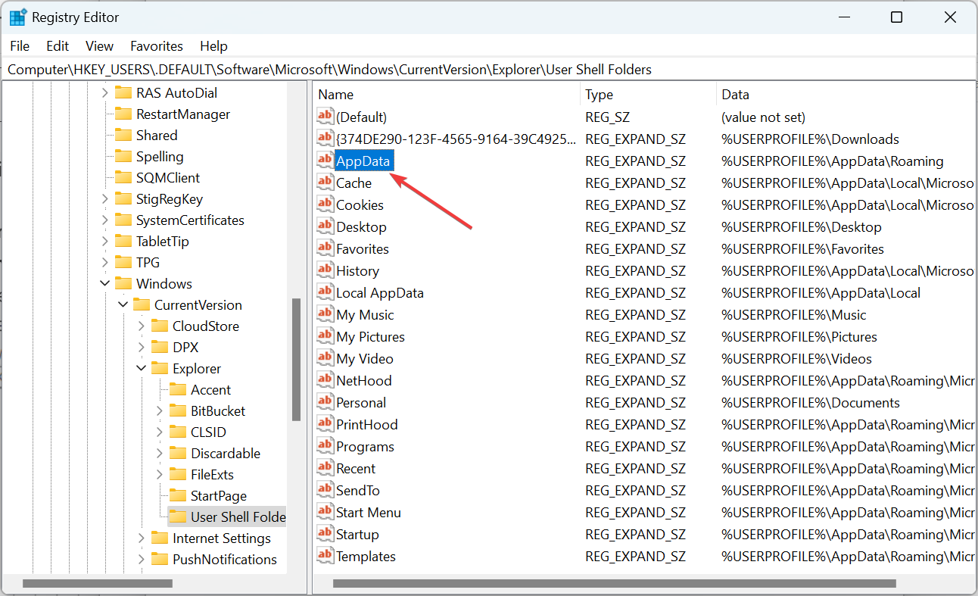The width and height of the screenshot is (978, 596).
Task: Click the tree pane horizontal scrollbar thumb
Action: [98, 584]
